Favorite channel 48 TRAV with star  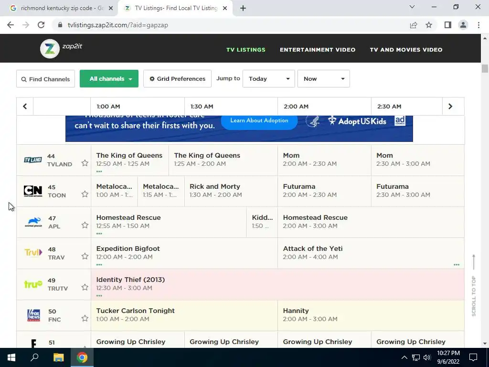click(x=85, y=256)
